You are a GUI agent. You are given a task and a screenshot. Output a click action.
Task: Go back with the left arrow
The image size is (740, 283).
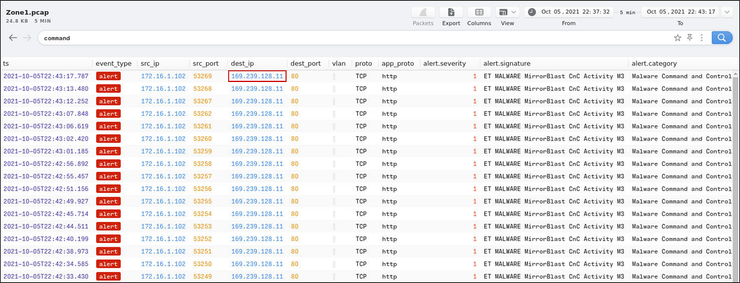13,38
